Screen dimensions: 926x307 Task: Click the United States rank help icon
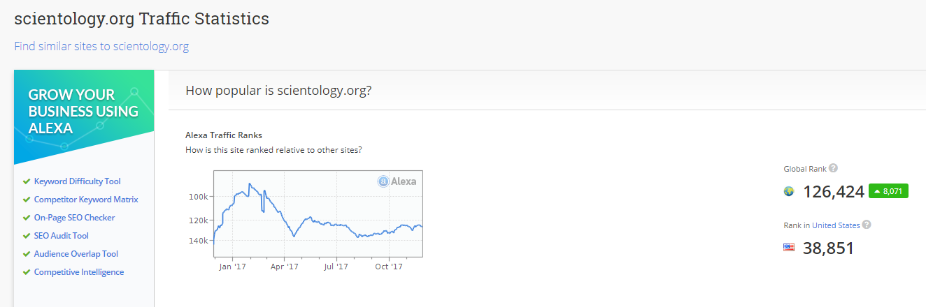(x=867, y=225)
